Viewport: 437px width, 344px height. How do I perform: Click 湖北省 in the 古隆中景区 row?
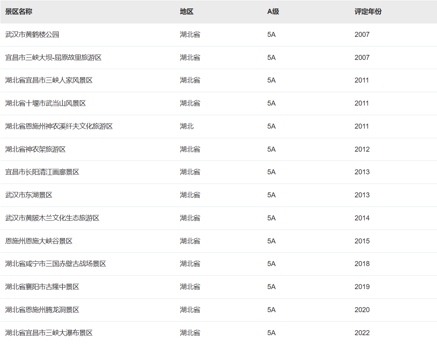click(x=190, y=287)
